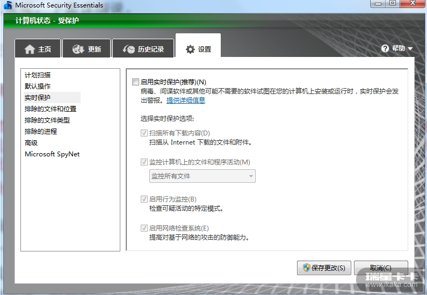Expand the 帮助 dropdown arrow
The width and height of the screenshot is (427, 295).
[x=410, y=49]
